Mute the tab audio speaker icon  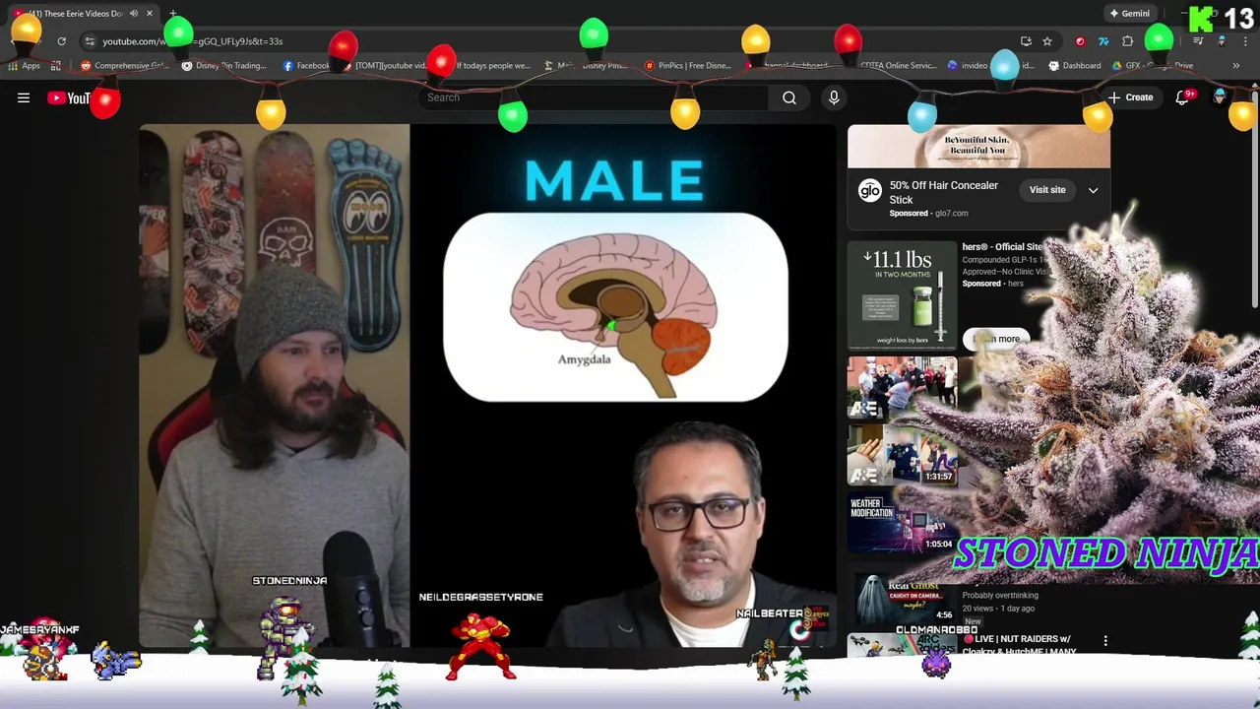click(x=133, y=14)
